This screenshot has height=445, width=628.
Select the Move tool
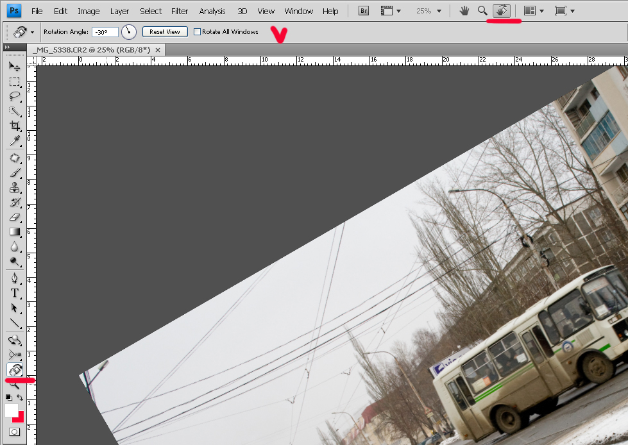point(14,66)
